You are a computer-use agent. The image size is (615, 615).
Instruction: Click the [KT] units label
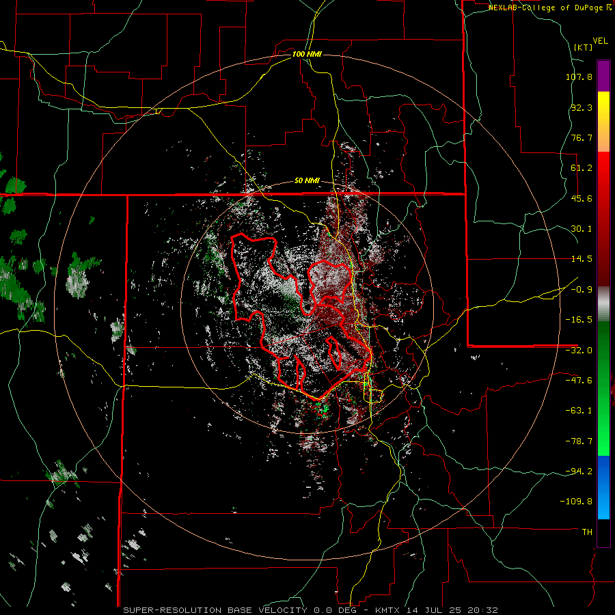583,47
